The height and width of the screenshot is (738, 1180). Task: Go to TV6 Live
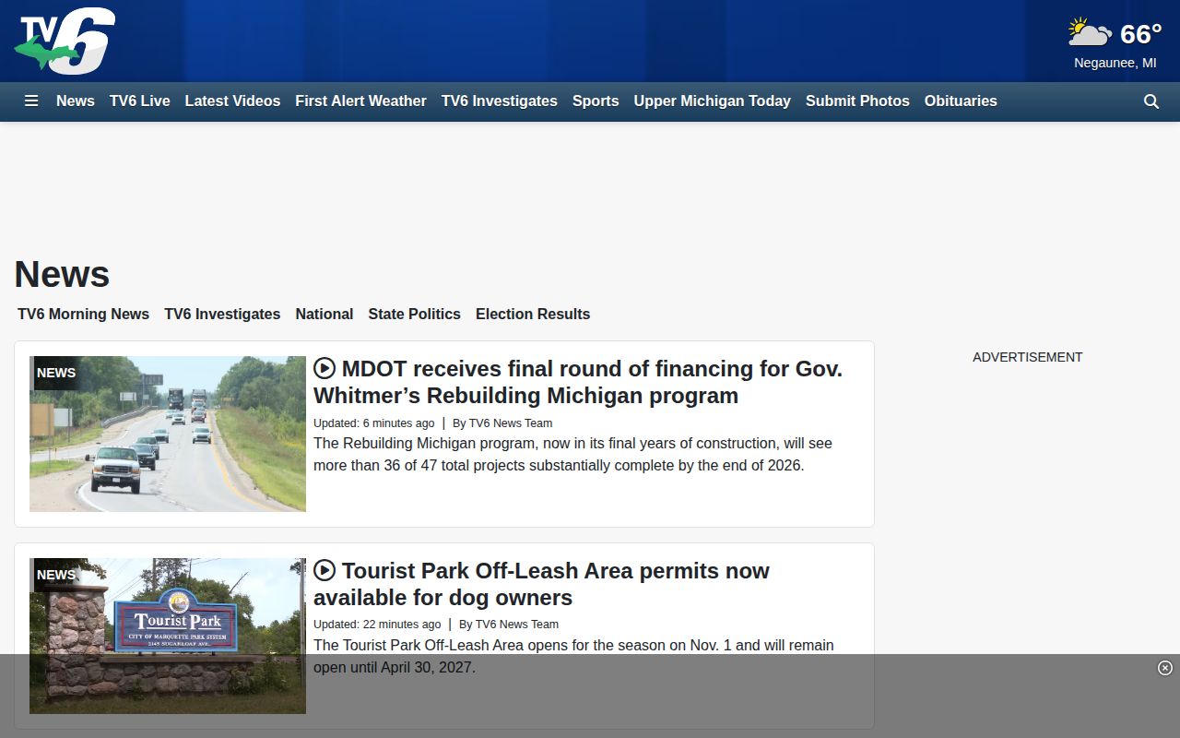tap(140, 101)
